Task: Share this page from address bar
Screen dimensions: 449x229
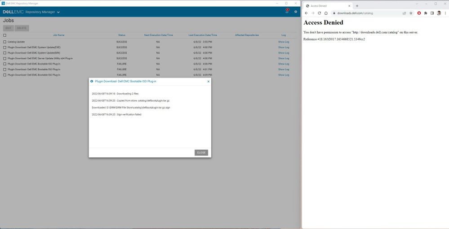Action: [405, 13]
